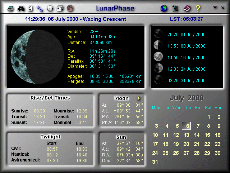Click the Sun R.A. value 07h 03m 38s
The height and width of the screenshot is (173, 230).
tap(130, 155)
